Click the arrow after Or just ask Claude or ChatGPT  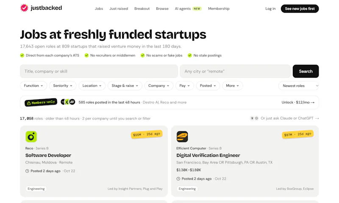[x=317, y=118]
